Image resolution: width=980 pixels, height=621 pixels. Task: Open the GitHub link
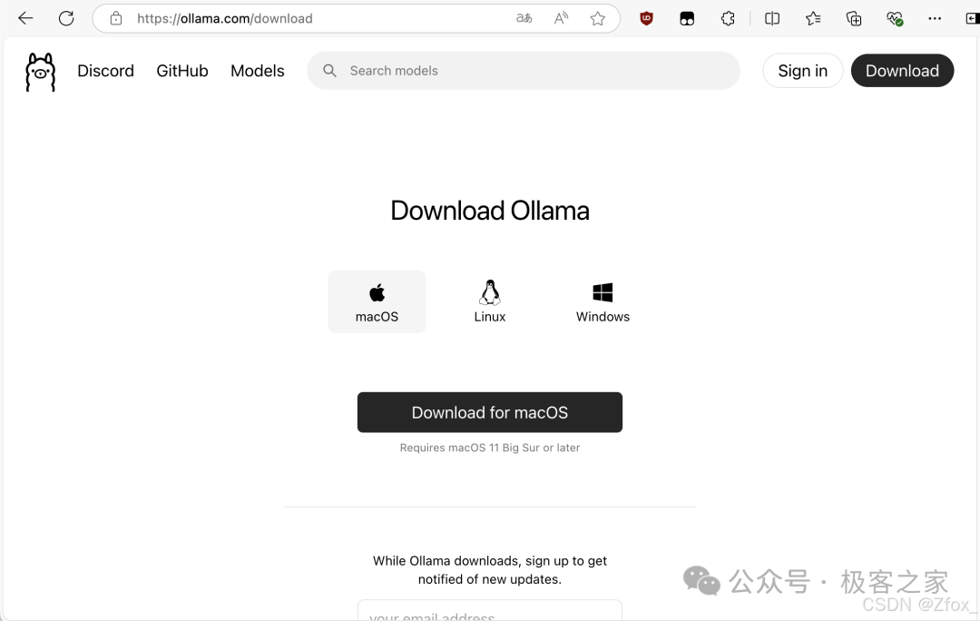(181, 71)
